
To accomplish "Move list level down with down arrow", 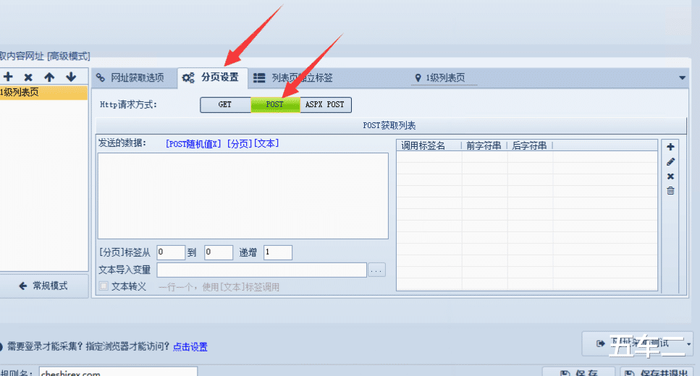I will (70, 77).
